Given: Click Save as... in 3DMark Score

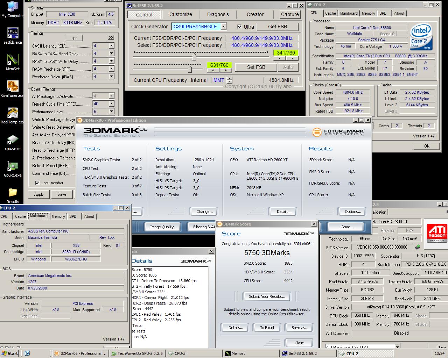Looking at the screenshot, I should [300, 328].
